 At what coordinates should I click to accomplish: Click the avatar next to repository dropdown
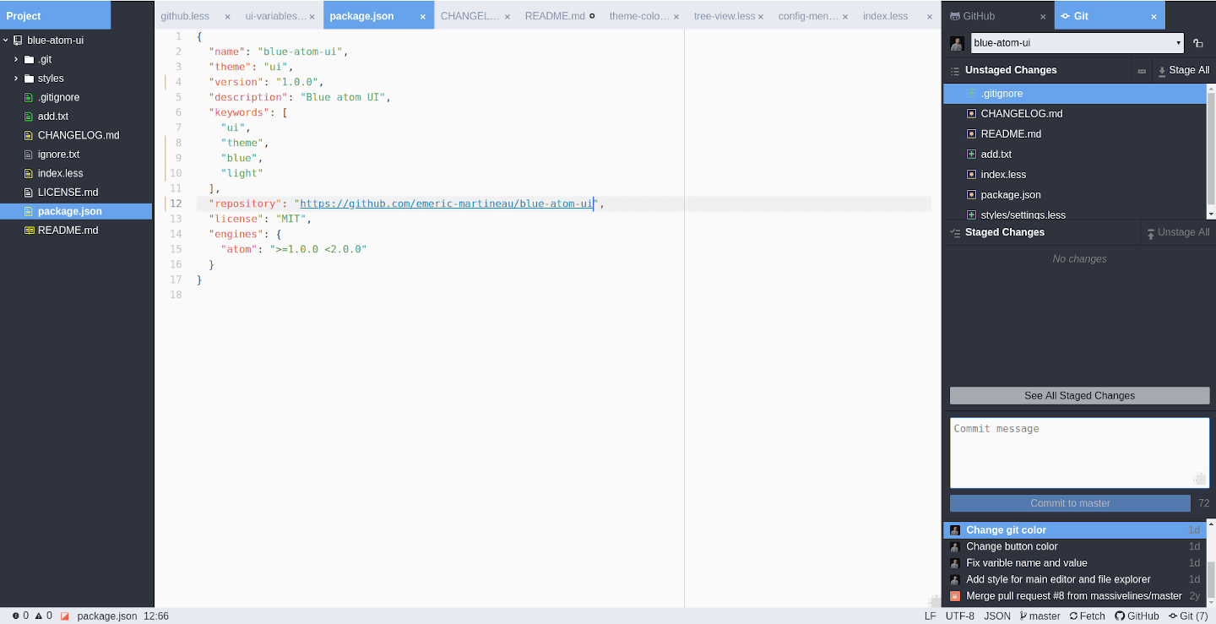[957, 43]
